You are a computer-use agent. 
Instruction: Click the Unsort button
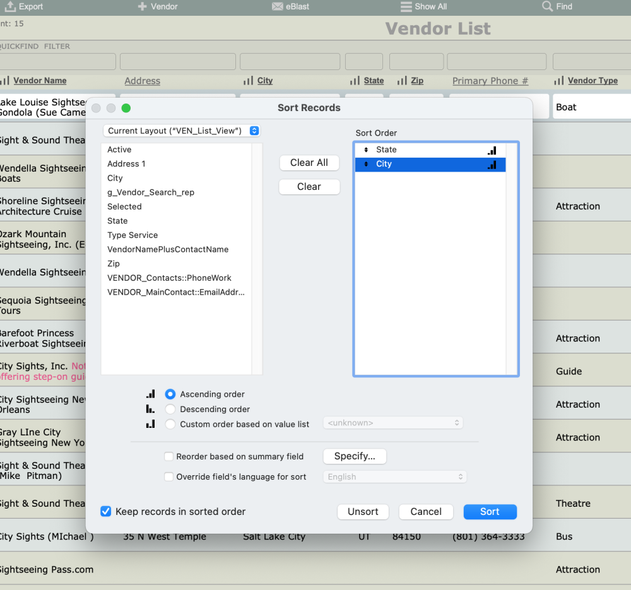click(363, 512)
